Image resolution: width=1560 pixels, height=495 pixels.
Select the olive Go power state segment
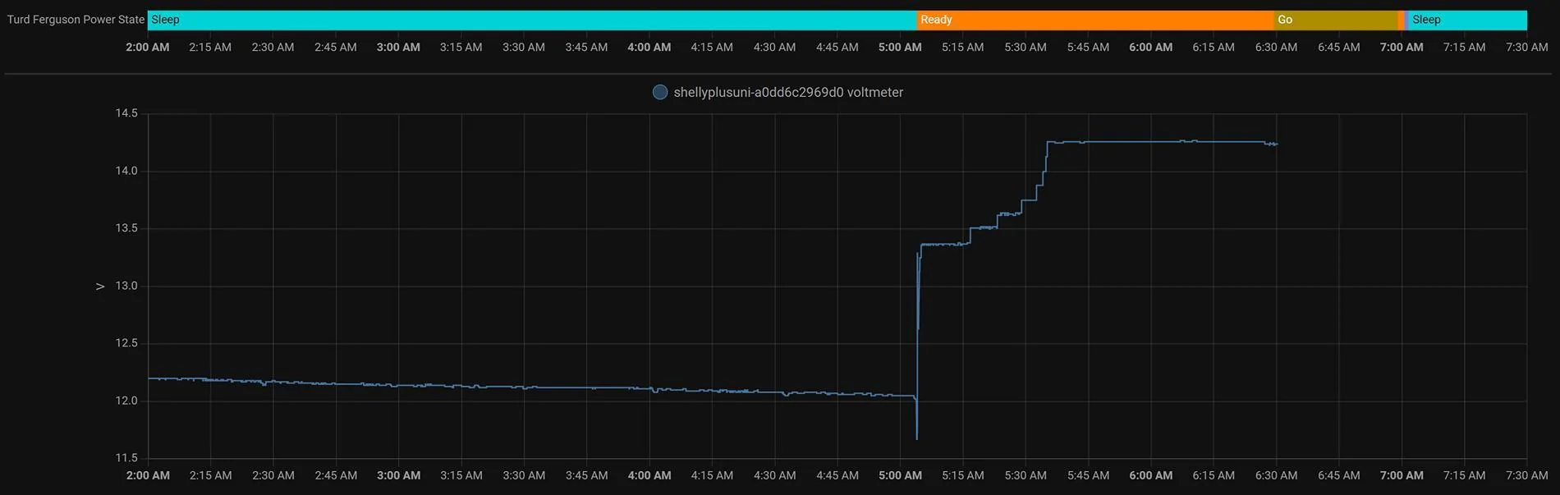point(1336,20)
